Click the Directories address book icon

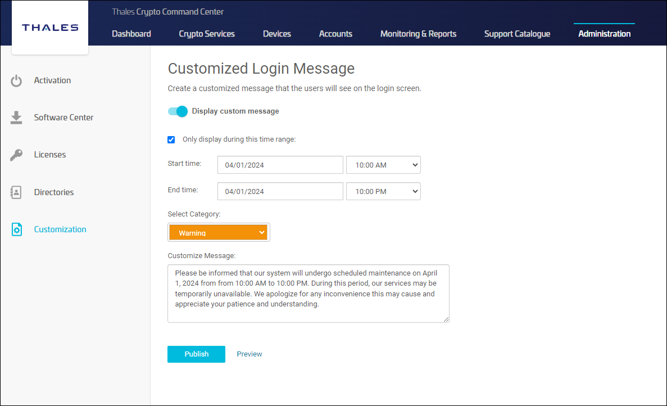point(16,192)
